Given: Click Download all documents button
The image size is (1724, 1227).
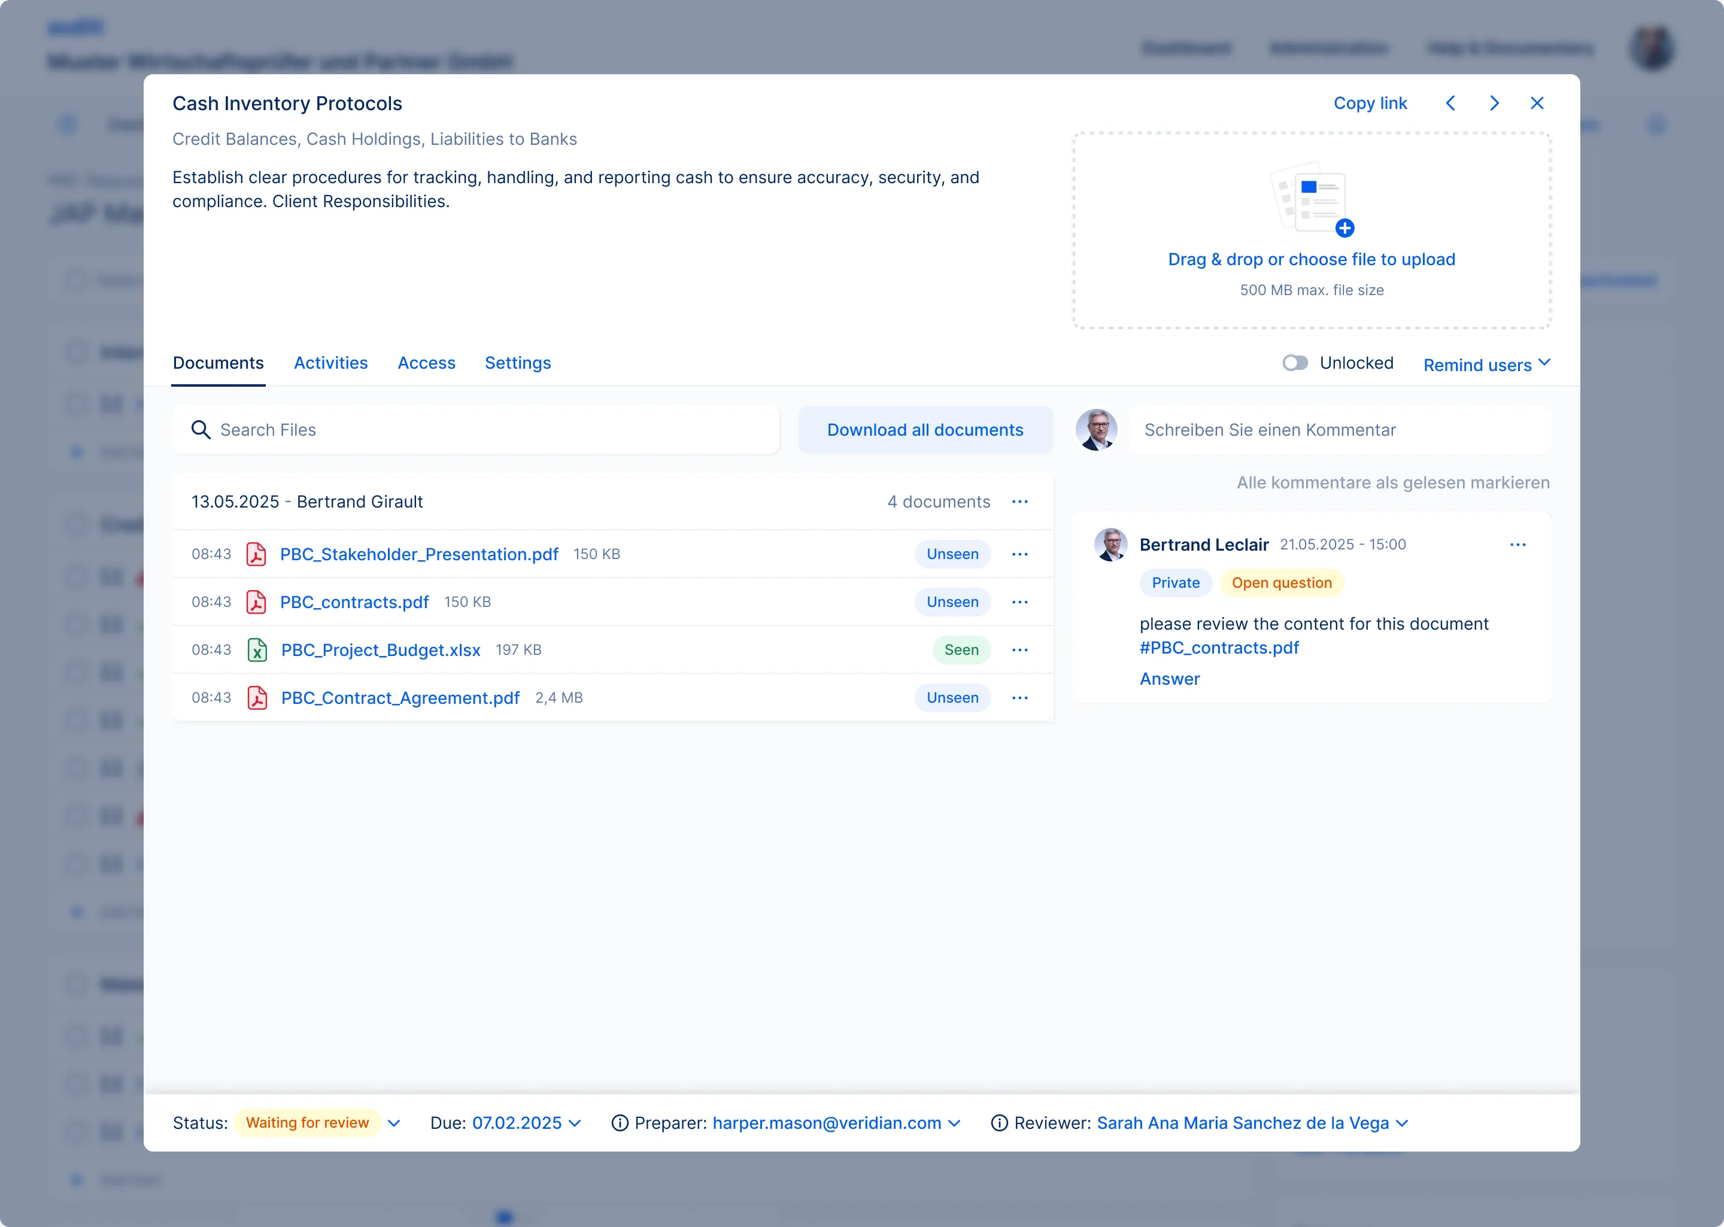Looking at the screenshot, I should (925, 430).
